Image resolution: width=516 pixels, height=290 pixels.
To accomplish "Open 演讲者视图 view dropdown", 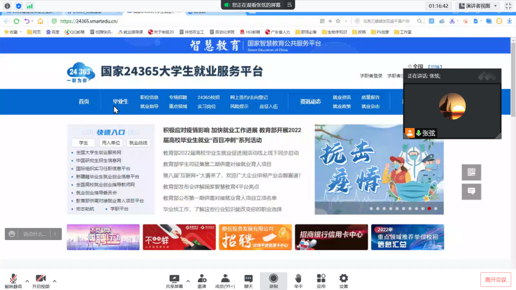I will tap(478, 6).
